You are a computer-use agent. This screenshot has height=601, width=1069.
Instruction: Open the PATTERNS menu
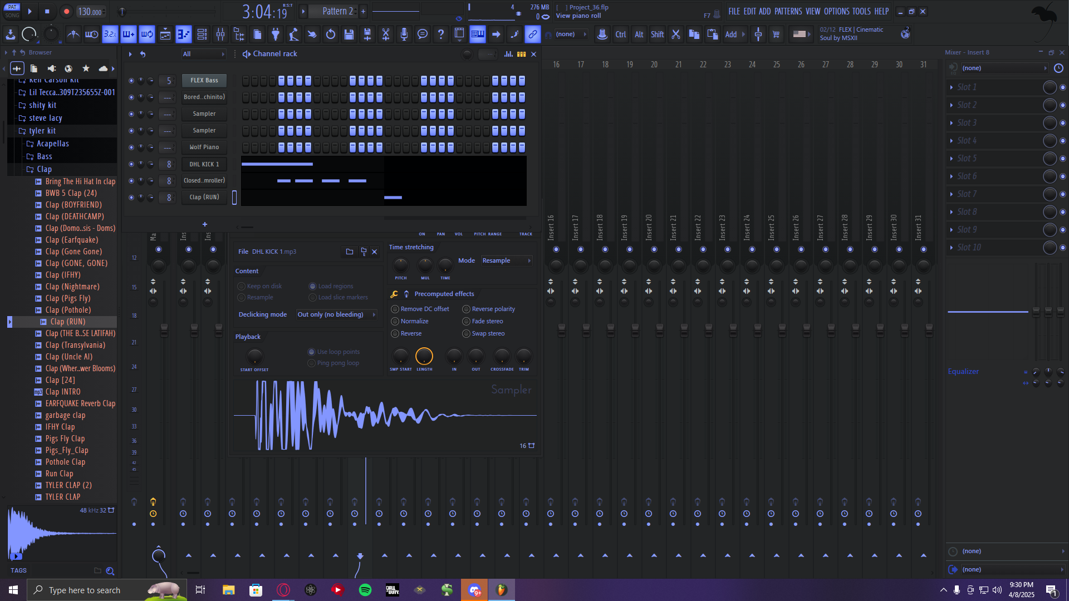[x=788, y=11]
